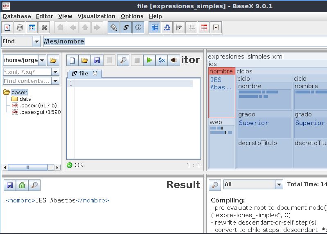Run the query with green play button
Image resolution: width=327 pixels, height=234 pixels.
[x=149, y=60]
